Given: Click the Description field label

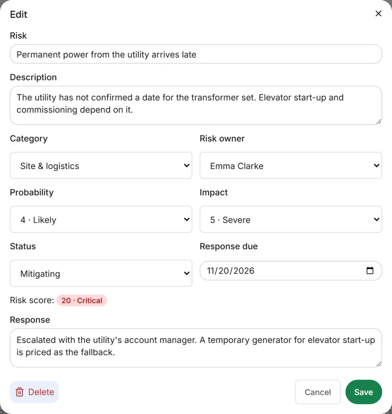Looking at the screenshot, I should [x=33, y=77].
